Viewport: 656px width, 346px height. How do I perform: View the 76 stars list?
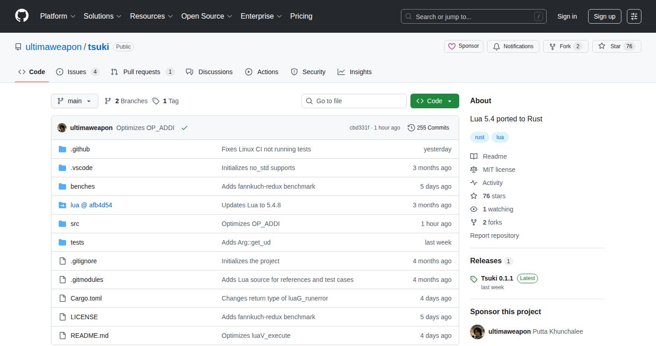point(488,196)
